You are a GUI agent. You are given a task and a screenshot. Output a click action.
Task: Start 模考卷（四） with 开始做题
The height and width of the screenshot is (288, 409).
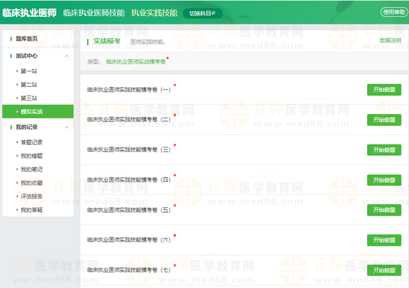[x=384, y=180]
